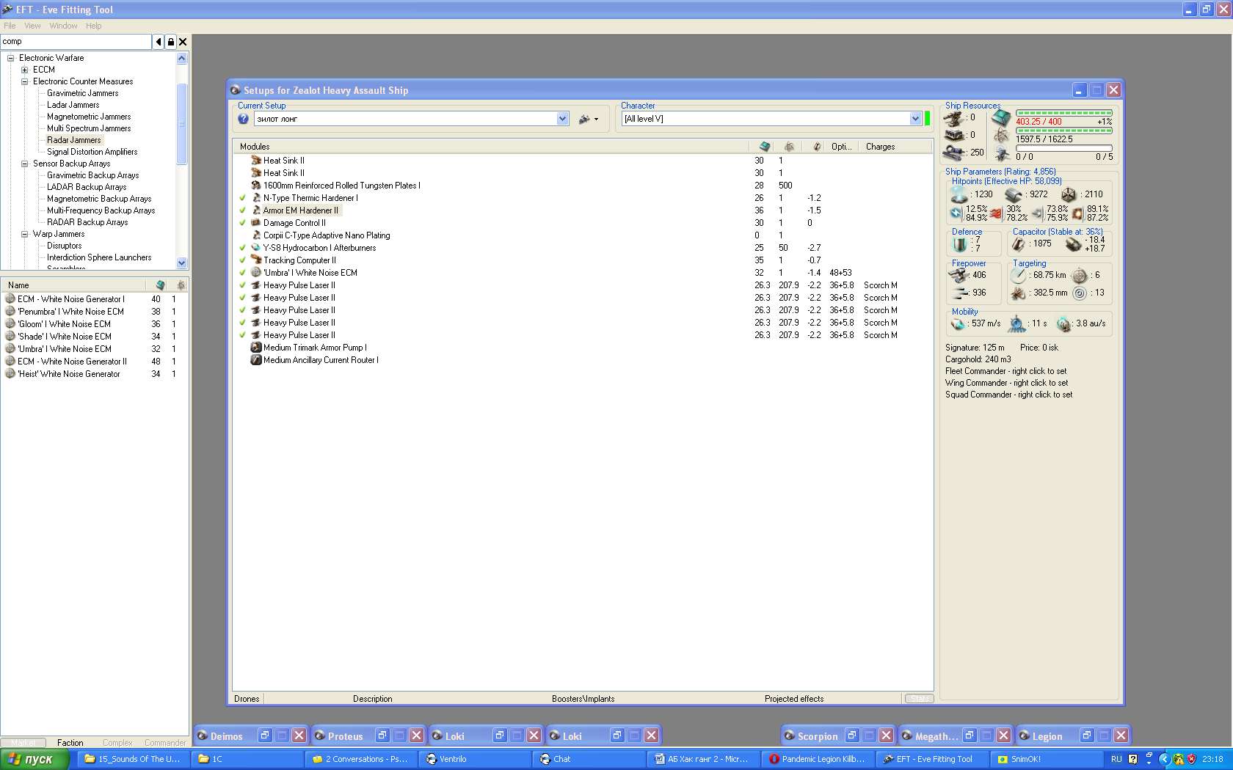1233x770 pixels.
Task: Click the shield hitpoints icon
Action: tap(959, 194)
